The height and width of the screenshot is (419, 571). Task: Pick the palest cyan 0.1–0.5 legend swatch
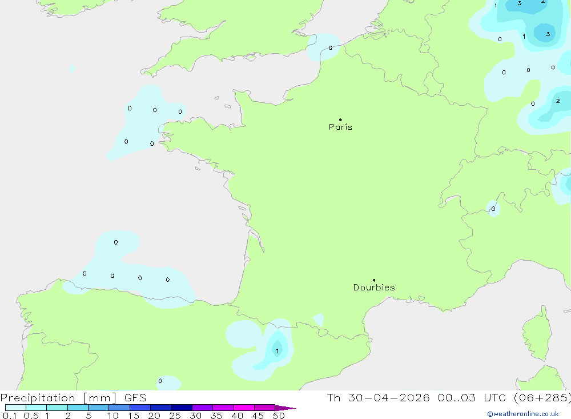click(x=15, y=408)
